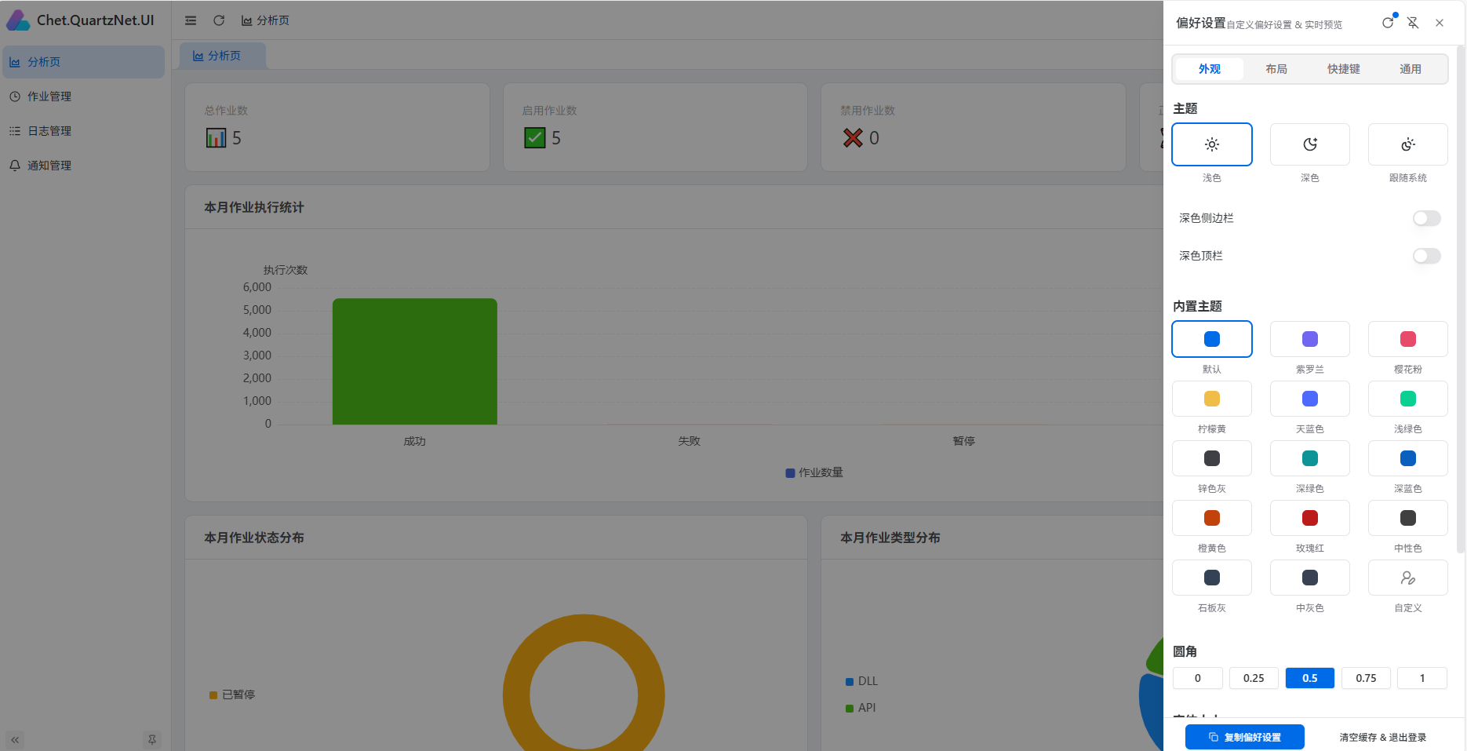Toggle the 深色侧边栏 switch
The height and width of the screenshot is (751, 1467).
click(1427, 218)
